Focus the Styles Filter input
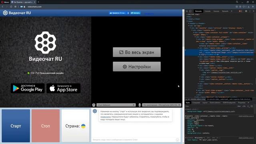 [x=211, y=106]
